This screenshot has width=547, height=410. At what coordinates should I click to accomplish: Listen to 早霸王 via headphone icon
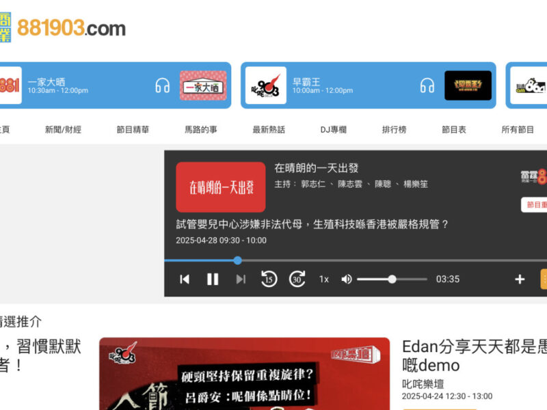(427, 85)
